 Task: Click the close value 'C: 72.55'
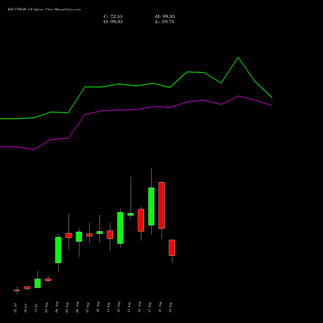[113, 17]
